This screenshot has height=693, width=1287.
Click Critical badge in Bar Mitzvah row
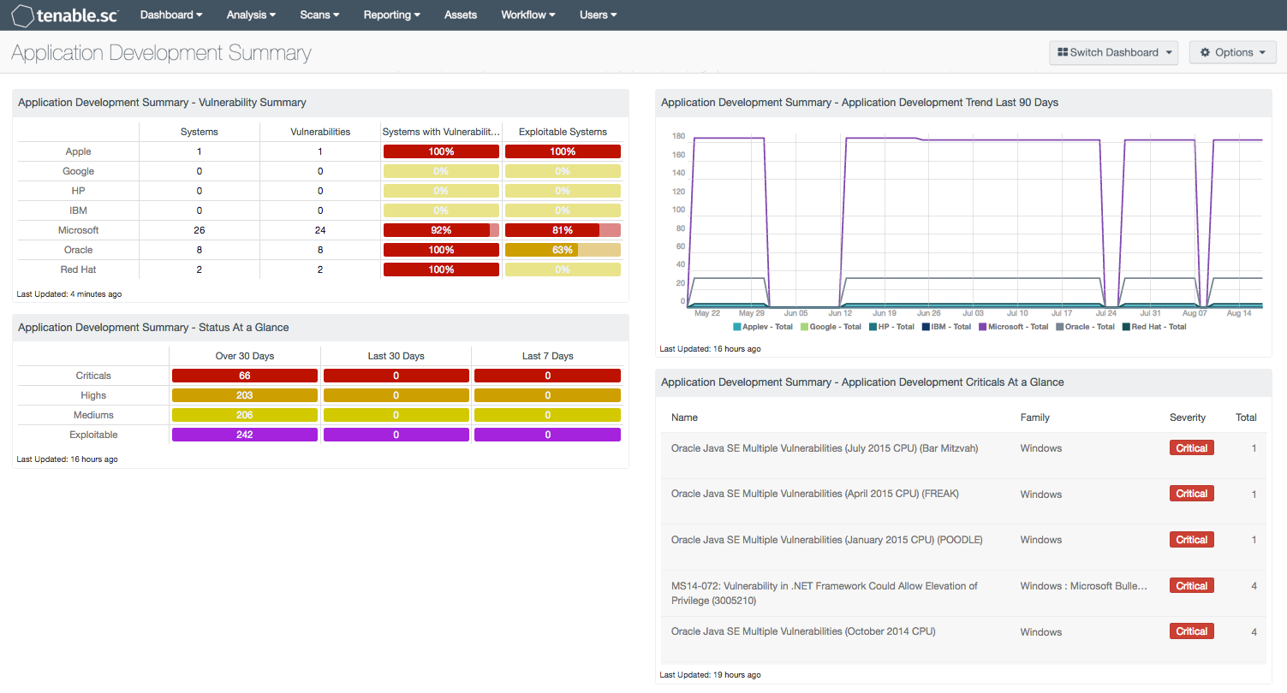click(1191, 448)
